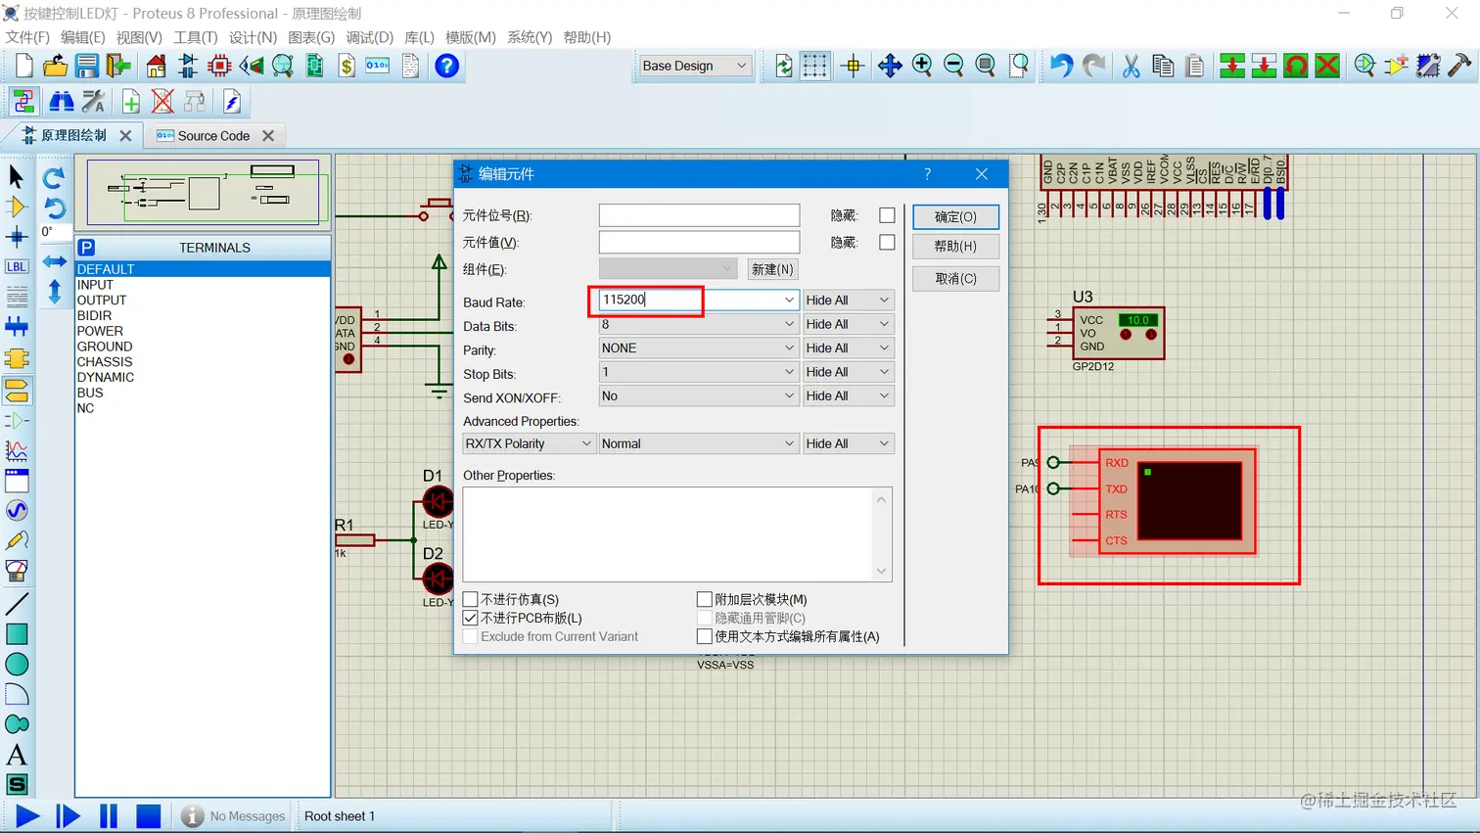
Task: Open the blue Help question mark icon
Action: [x=447, y=66]
